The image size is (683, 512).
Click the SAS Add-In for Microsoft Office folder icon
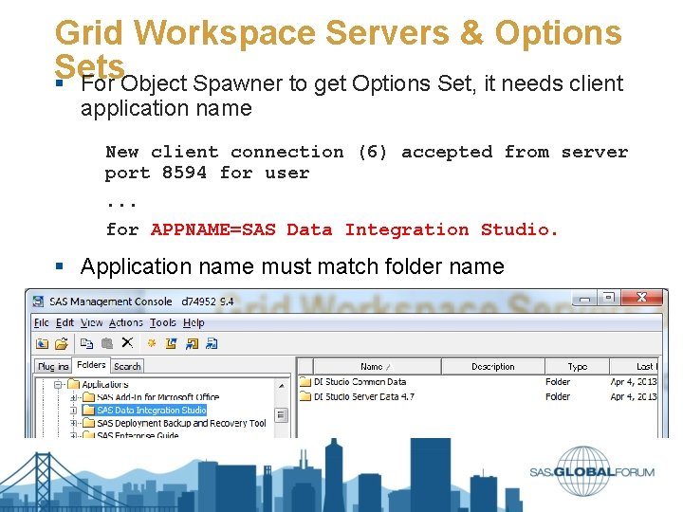[88, 397]
